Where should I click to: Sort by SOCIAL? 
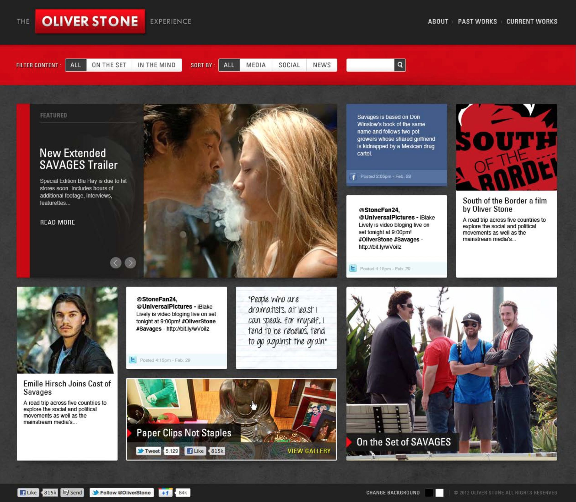tap(289, 65)
